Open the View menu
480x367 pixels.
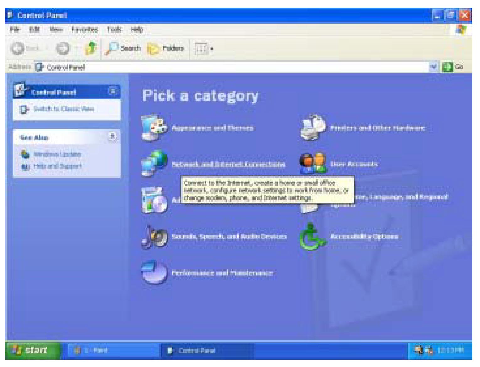click(x=56, y=30)
